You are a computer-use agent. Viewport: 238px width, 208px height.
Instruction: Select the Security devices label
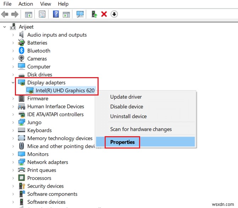[45, 186]
